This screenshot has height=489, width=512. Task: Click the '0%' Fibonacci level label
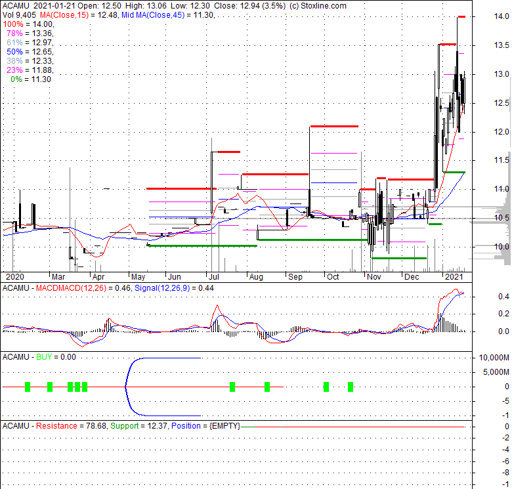point(16,79)
